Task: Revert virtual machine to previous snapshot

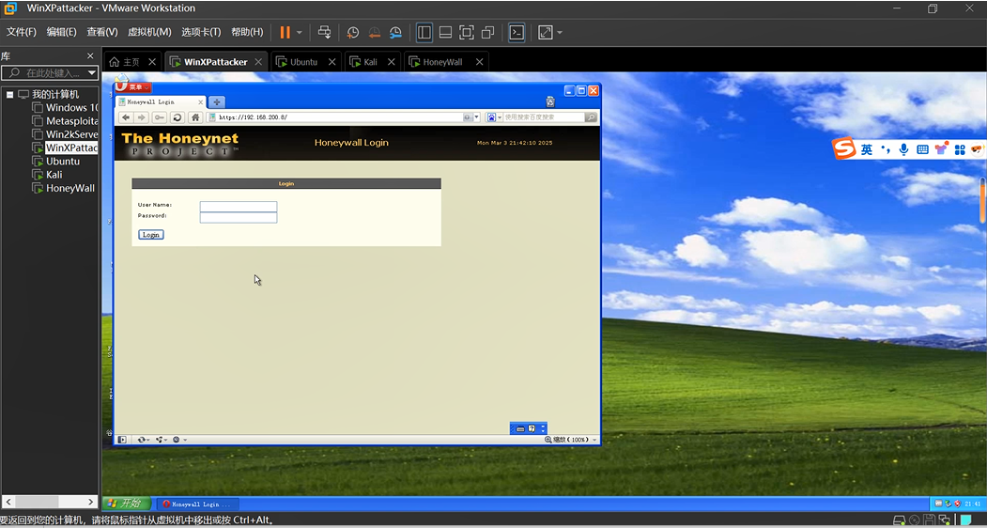Action: pyautogui.click(x=375, y=32)
